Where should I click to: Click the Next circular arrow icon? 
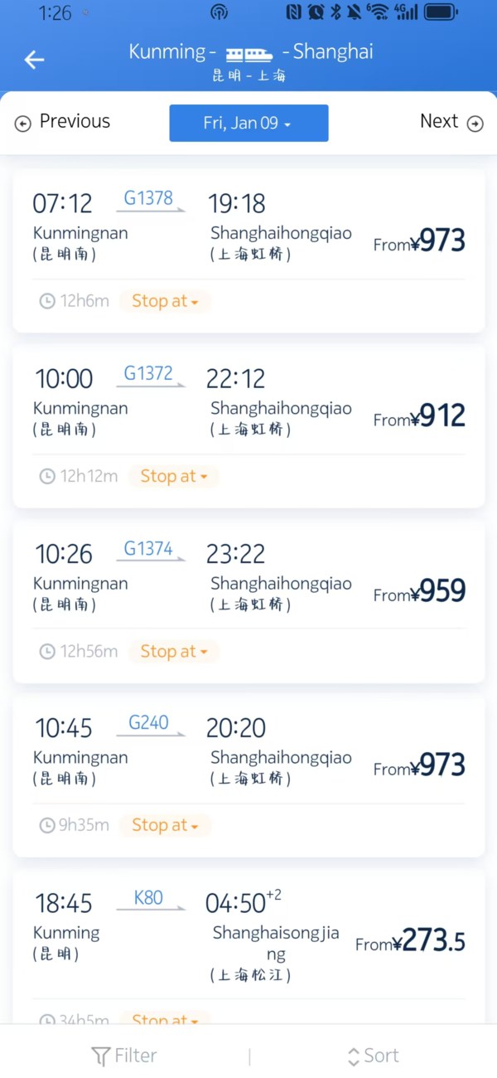(475, 122)
